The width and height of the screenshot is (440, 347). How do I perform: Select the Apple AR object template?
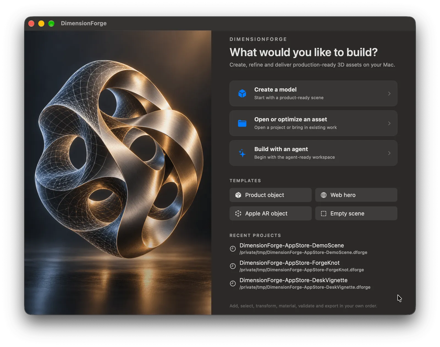click(271, 213)
